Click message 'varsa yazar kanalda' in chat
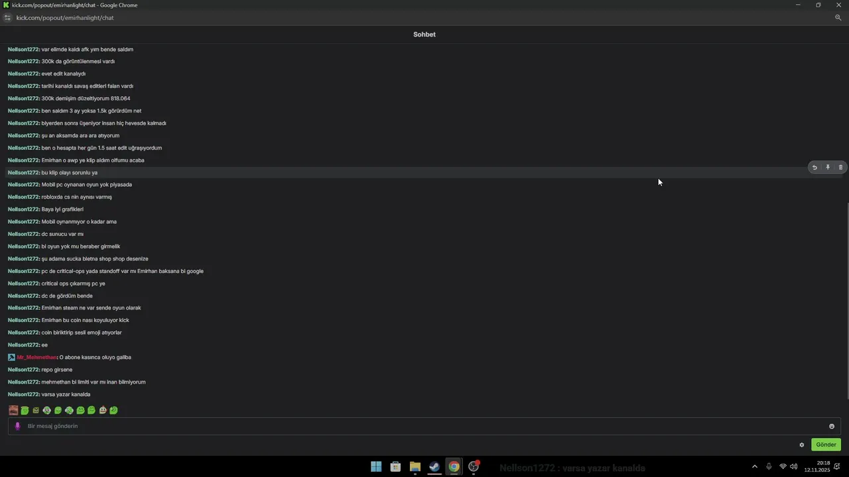Screen dimensions: 849x477 66,394
